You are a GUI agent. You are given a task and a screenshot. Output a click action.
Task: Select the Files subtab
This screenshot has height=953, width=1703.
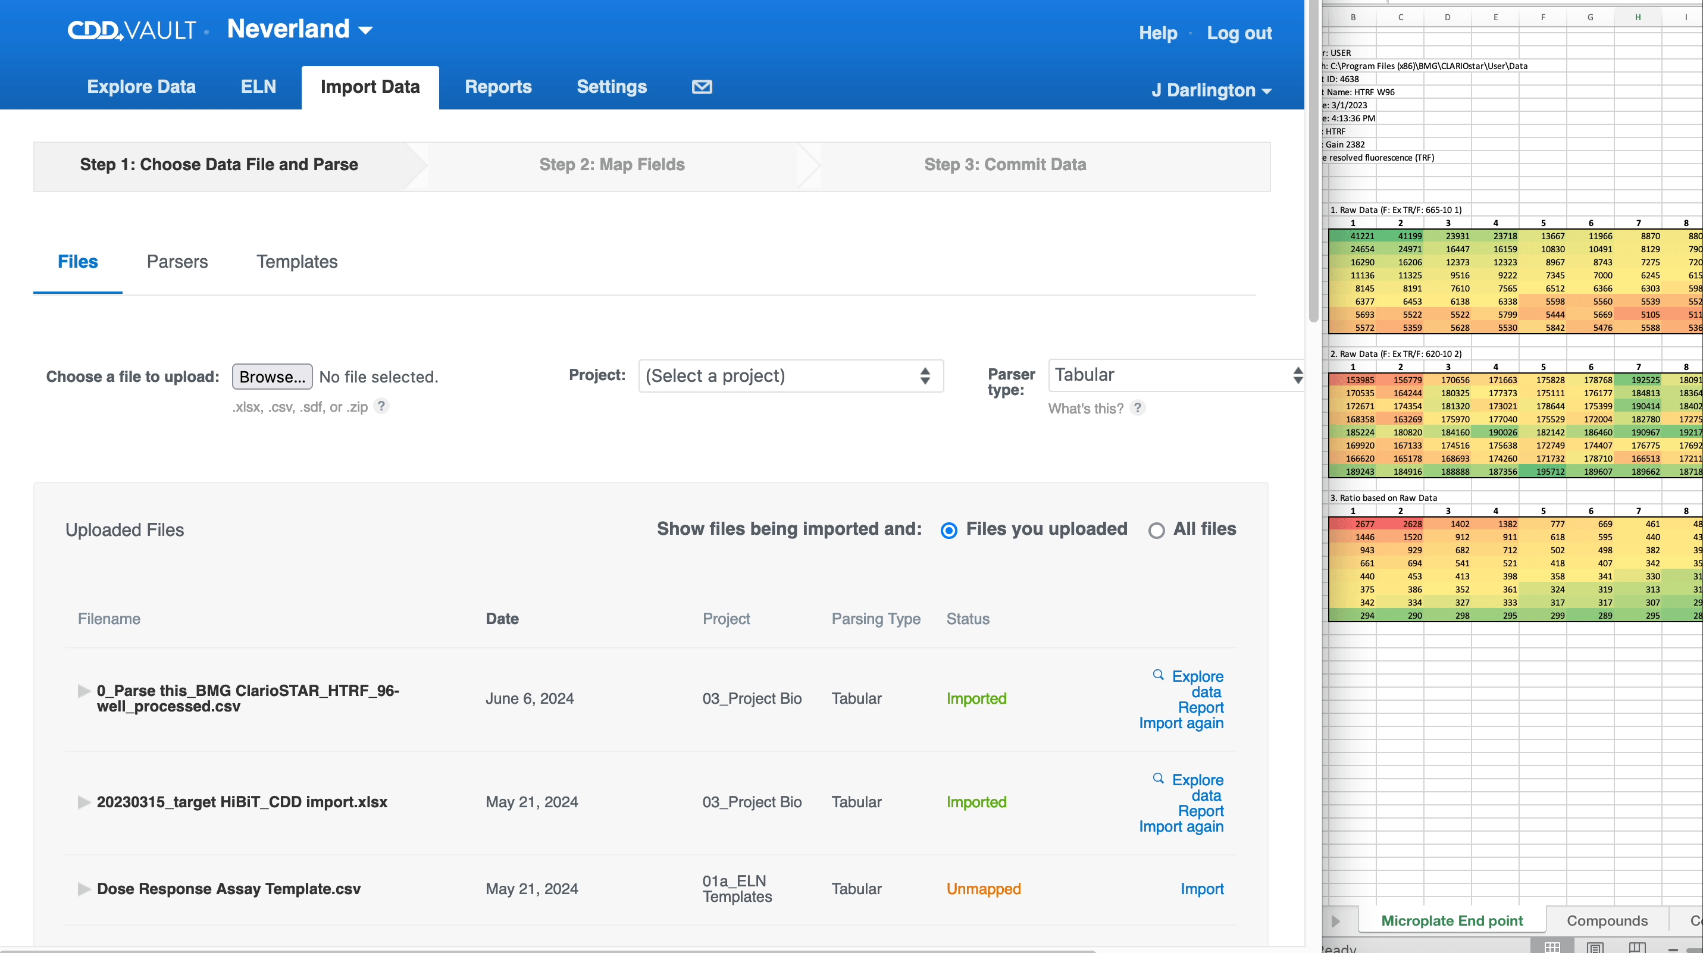pos(78,262)
